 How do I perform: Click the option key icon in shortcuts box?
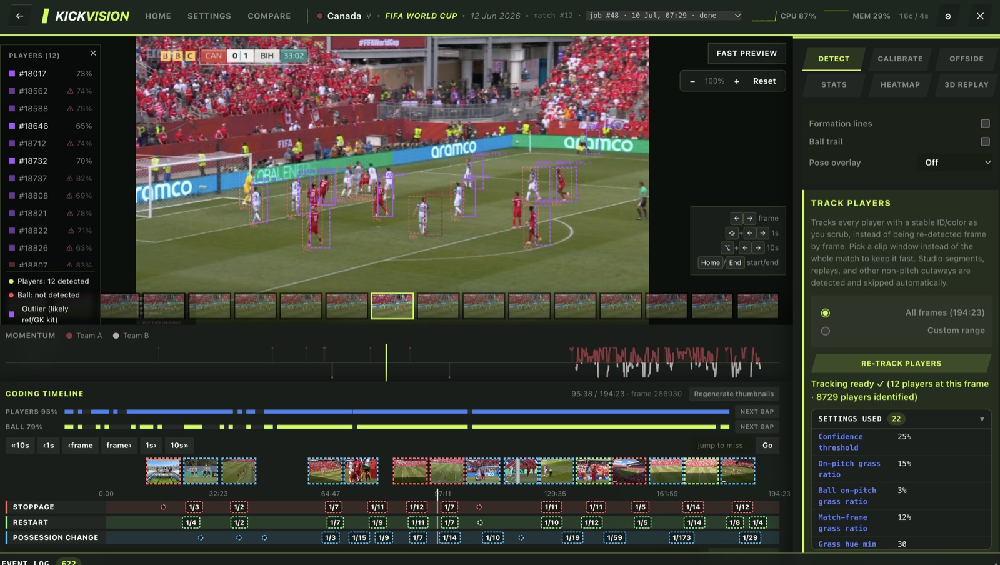click(727, 248)
